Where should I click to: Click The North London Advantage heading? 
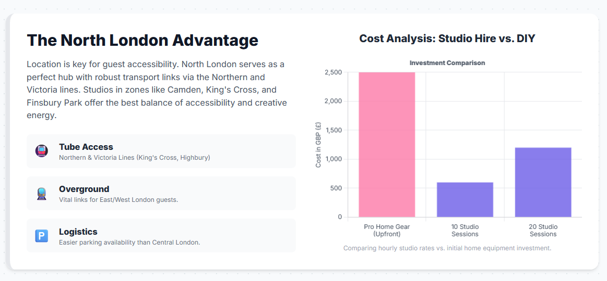pos(142,40)
